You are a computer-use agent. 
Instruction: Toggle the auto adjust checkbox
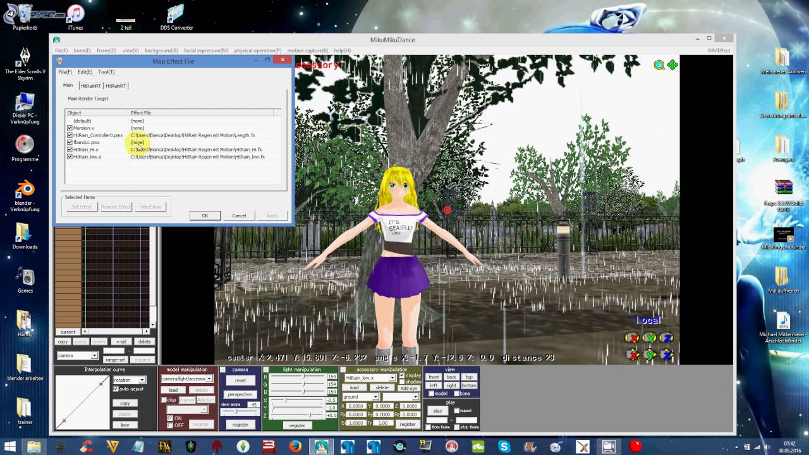(x=116, y=389)
